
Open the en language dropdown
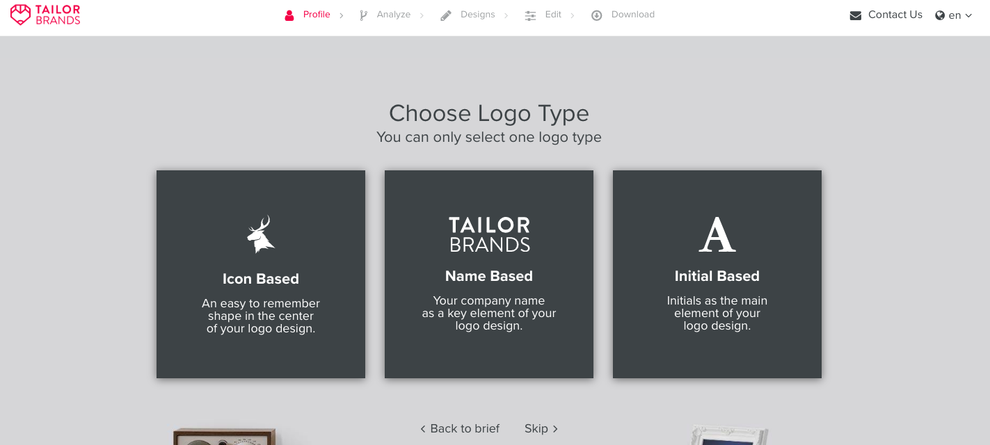click(x=960, y=15)
